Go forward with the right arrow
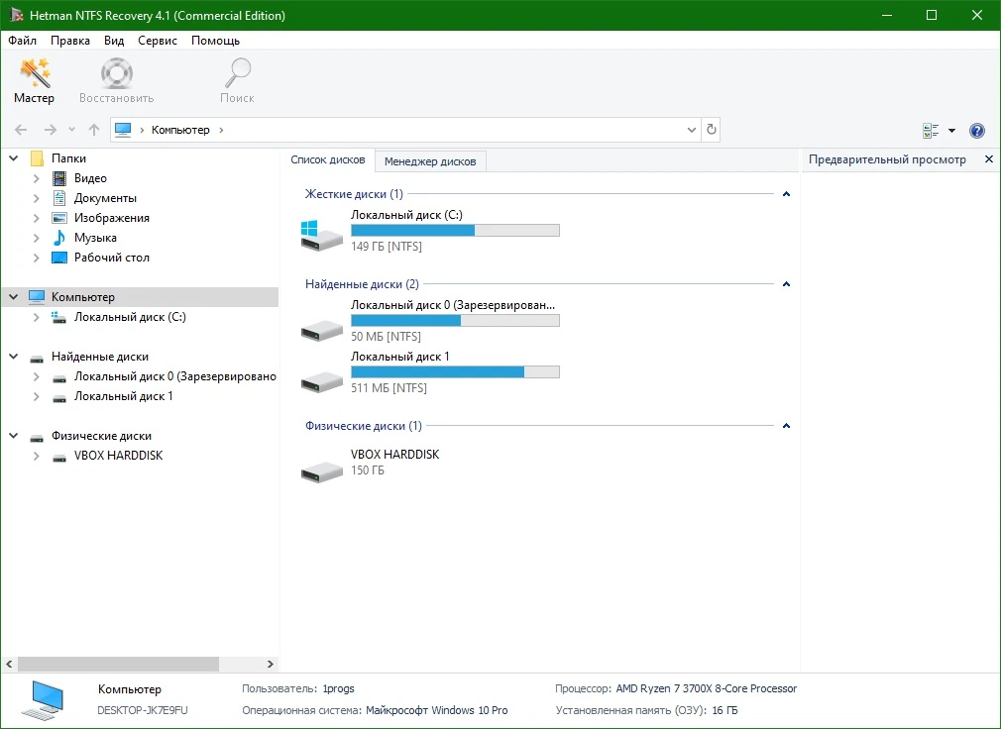Image resolution: width=1001 pixels, height=729 pixels. 51,130
